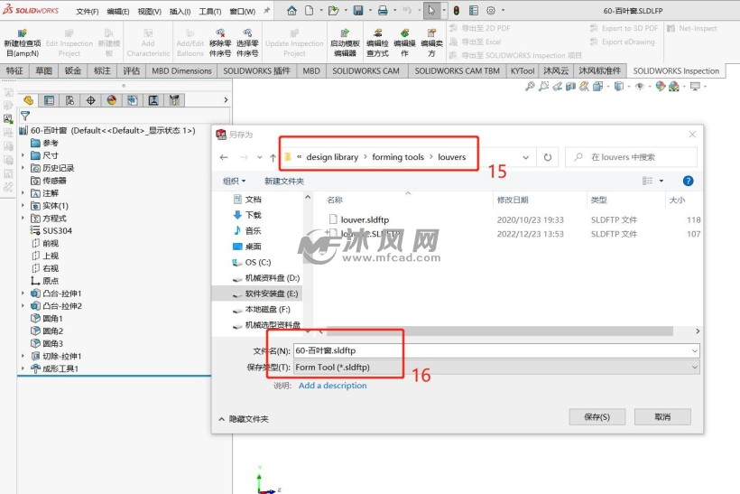Click the file properties icon in top toolbar
Screen dimensions: 740x494
474,11
